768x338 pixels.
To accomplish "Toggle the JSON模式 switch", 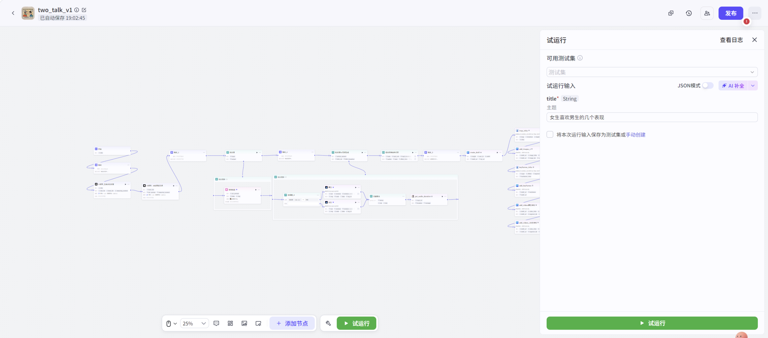I will (708, 86).
